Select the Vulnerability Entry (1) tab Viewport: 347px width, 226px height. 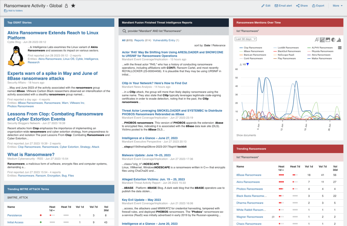[166, 40]
